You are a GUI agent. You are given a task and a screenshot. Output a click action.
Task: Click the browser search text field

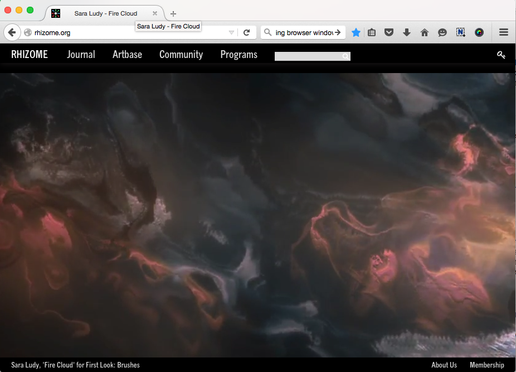click(x=304, y=32)
